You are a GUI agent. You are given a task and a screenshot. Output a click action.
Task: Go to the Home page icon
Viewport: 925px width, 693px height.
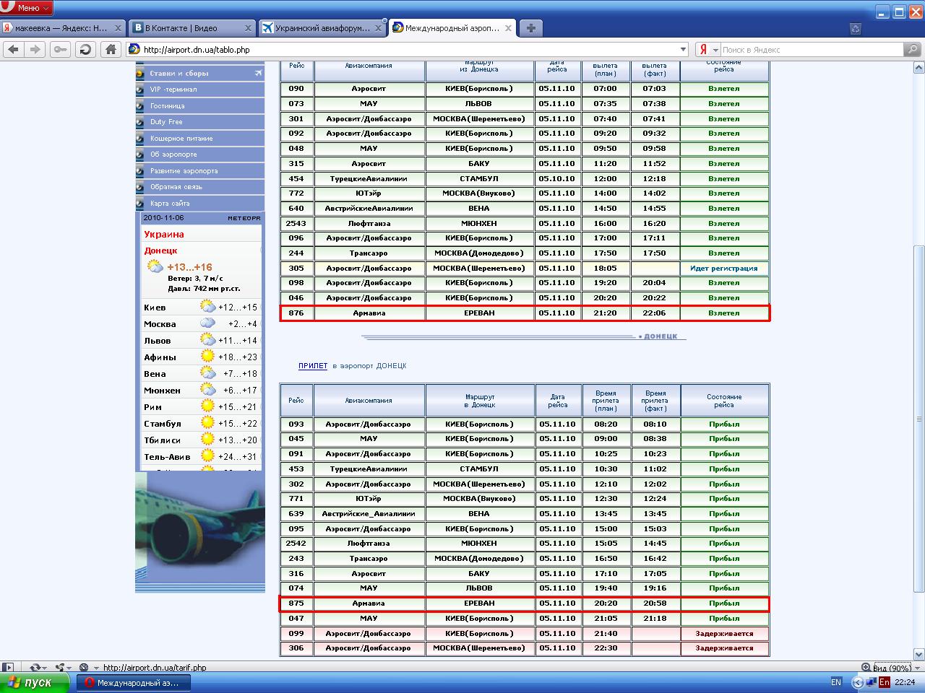tap(110, 50)
